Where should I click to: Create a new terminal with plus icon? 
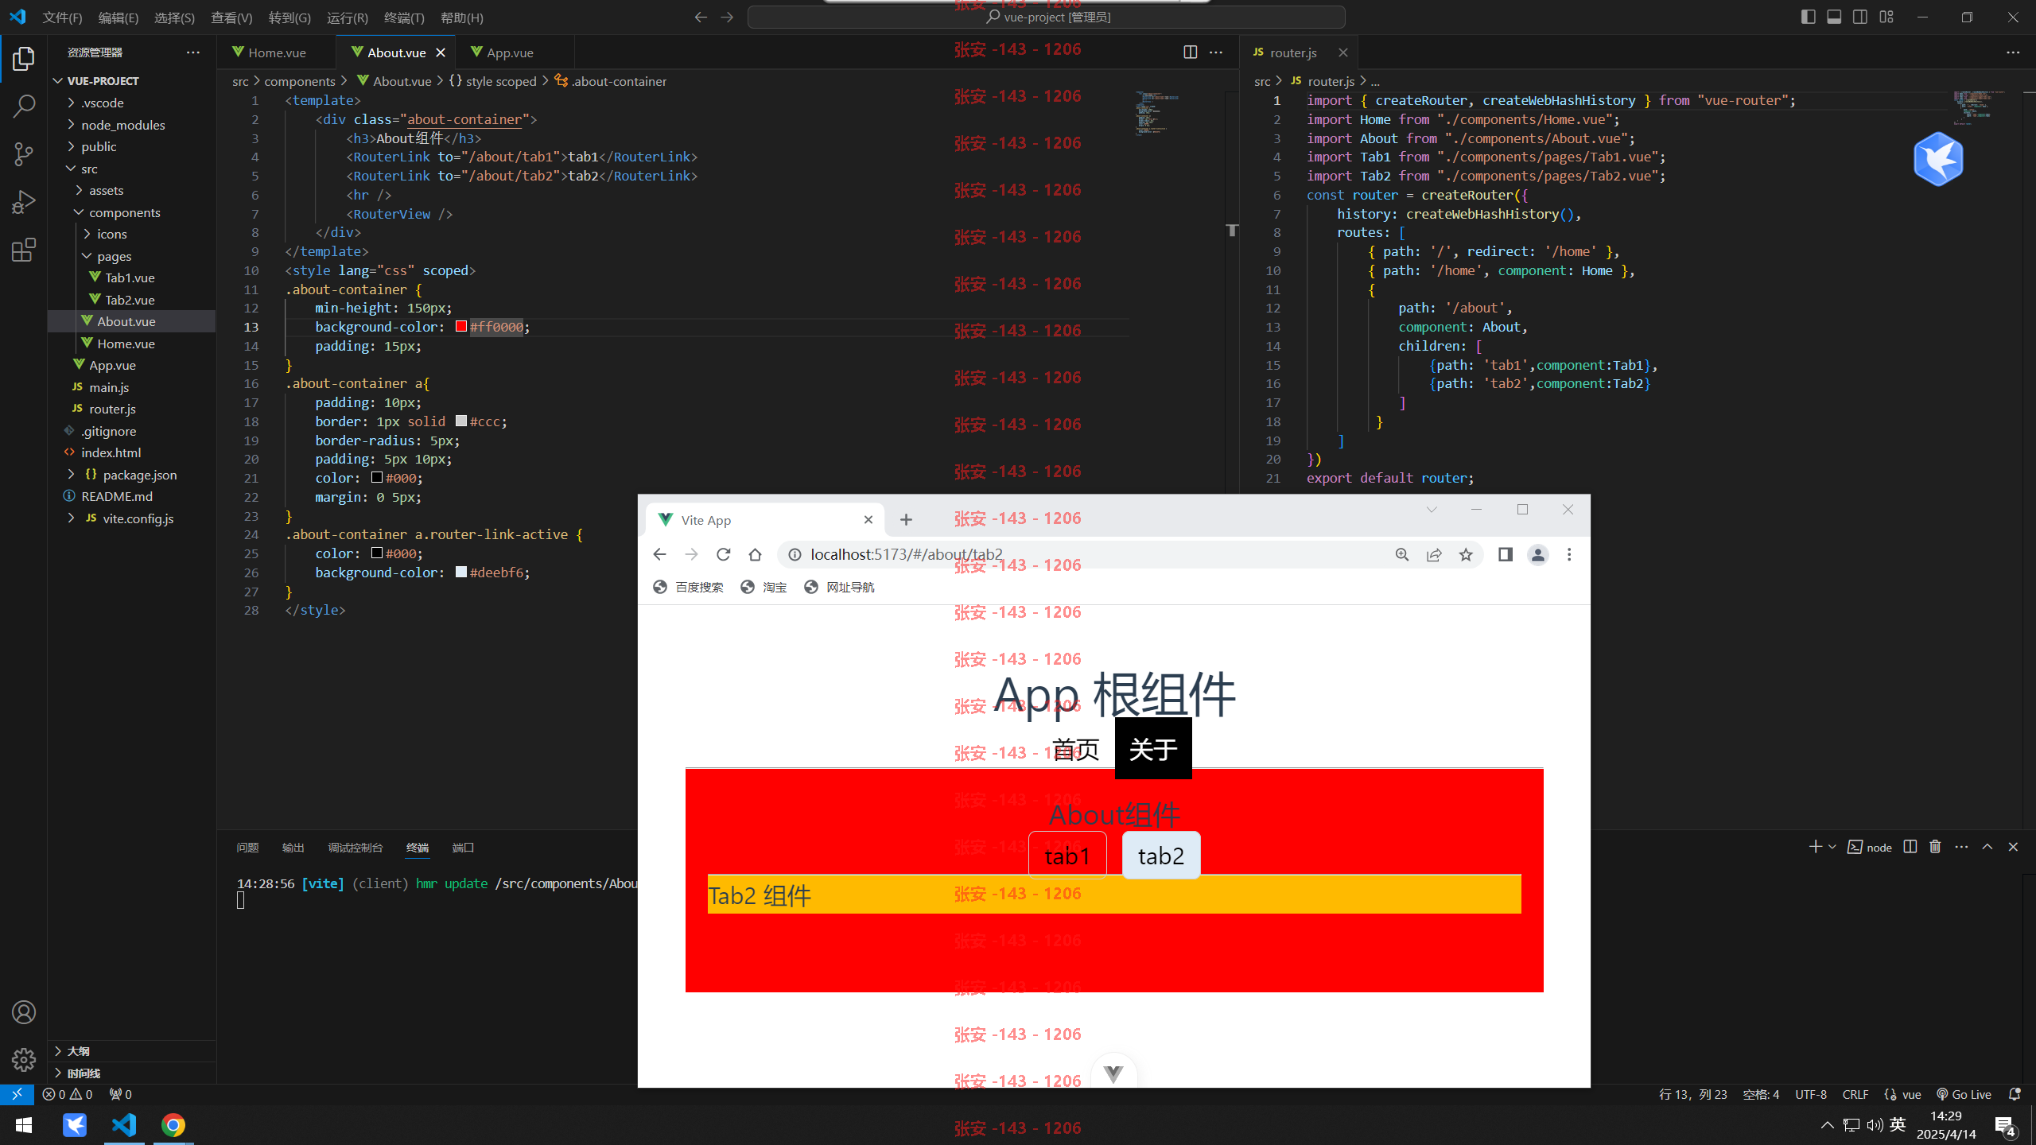pos(1815,847)
